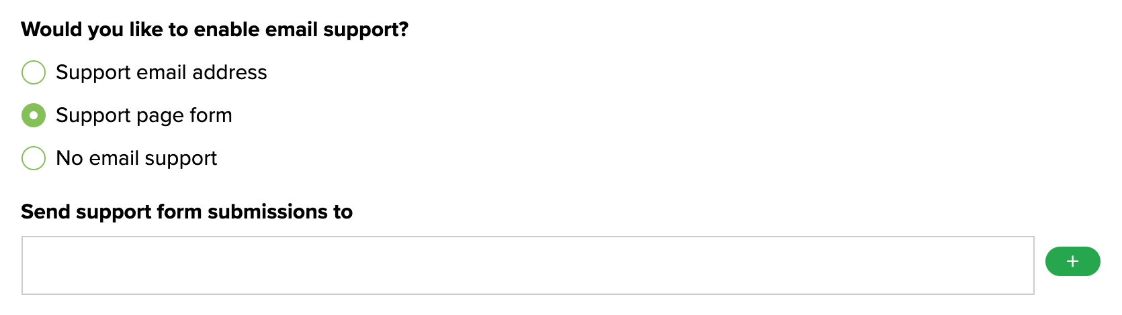The width and height of the screenshot is (1122, 315).
Task: Click the "Send support form submissions to" heading
Action: click(x=187, y=212)
